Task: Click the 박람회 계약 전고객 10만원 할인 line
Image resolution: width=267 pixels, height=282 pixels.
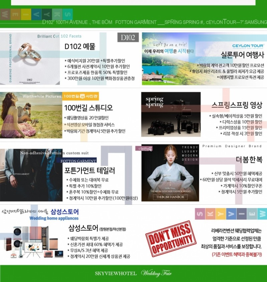Action: coord(230,65)
